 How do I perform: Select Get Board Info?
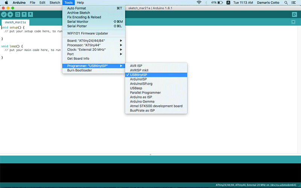coord(94,59)
